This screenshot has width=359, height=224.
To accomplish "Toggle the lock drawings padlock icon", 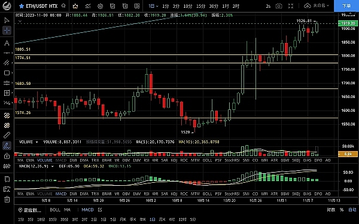I will coord(7,156).
